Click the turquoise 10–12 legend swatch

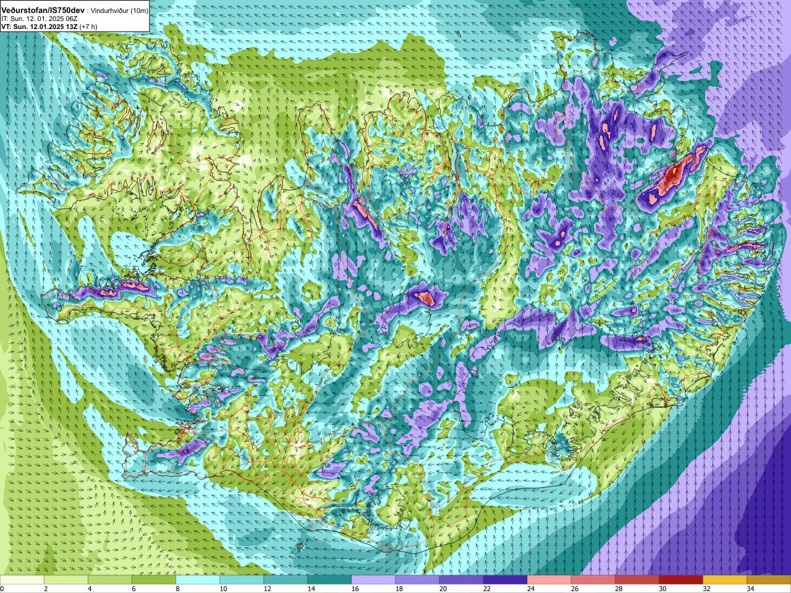[242, 580]
